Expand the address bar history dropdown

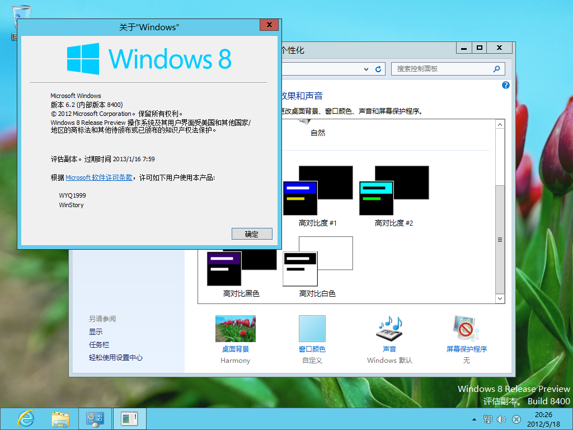(366, 69)
